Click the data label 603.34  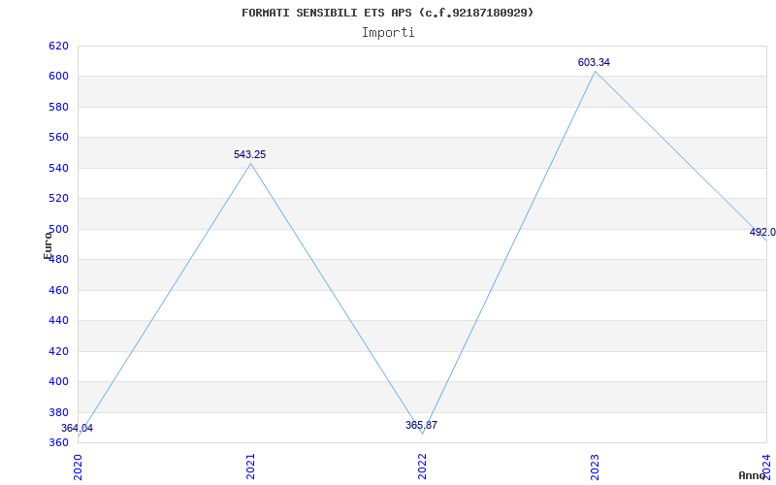click(x=594, y=62)
